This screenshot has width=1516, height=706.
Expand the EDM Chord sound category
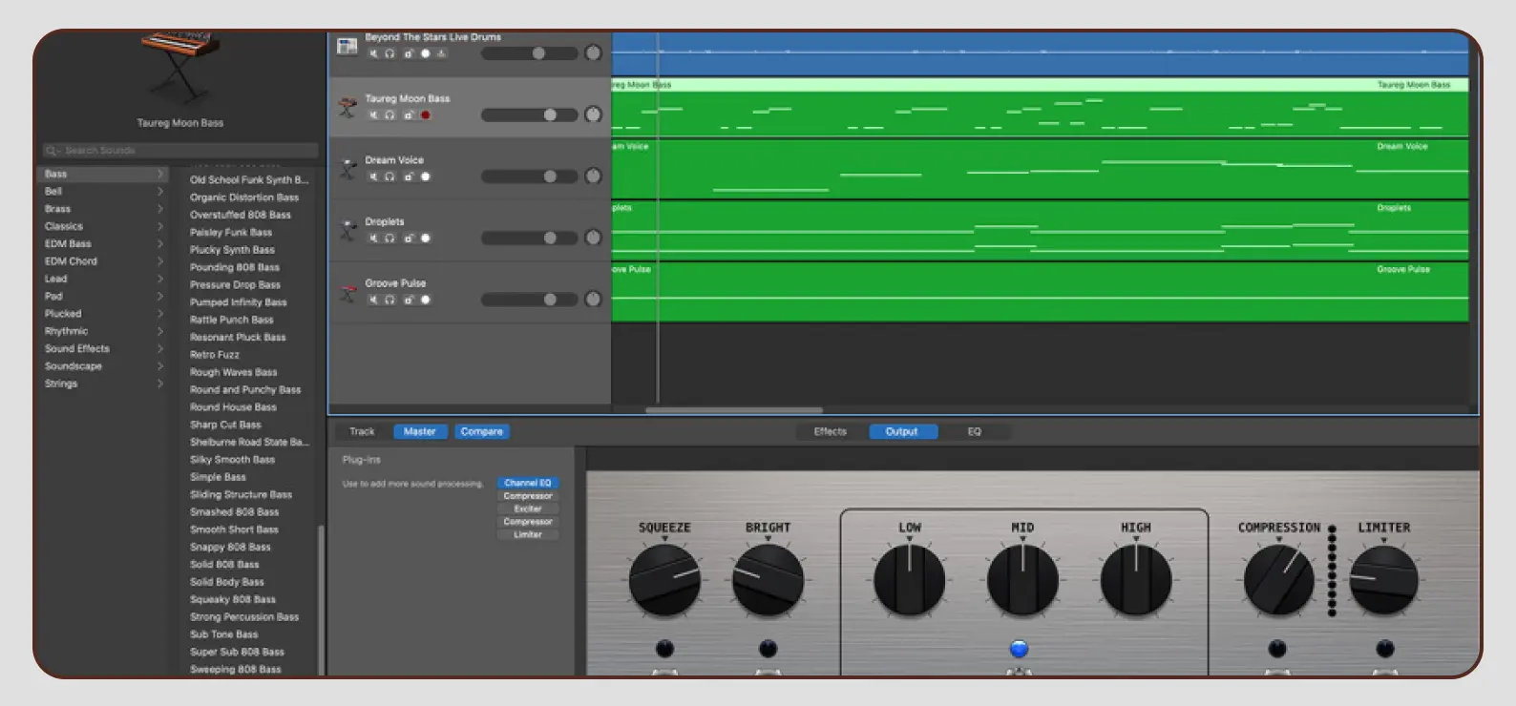click(x=160, y=261)
